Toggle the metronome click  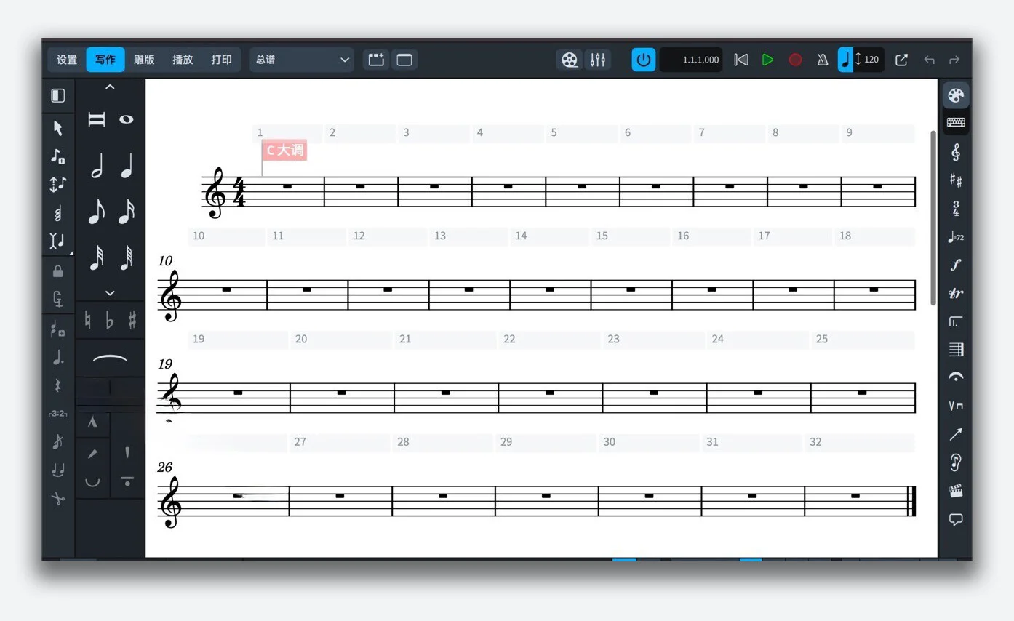click(822, 60)
